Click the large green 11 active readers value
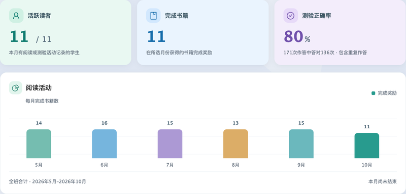Screen dimensions: 406x194 [19, 36]
